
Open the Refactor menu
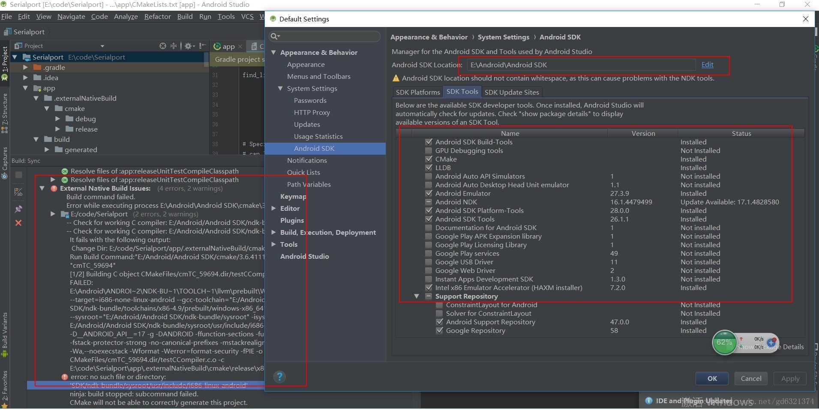[x=157, y=17]
